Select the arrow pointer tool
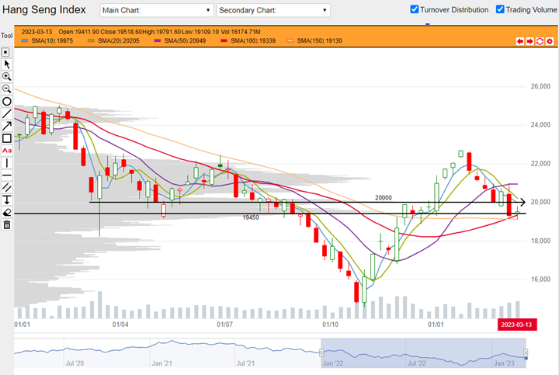The image size is (559, 375). click(x=7, y=64)
